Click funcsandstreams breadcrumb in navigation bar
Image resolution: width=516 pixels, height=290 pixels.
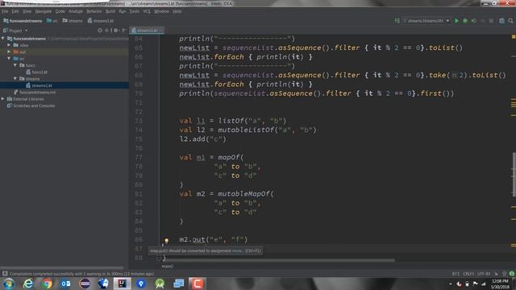23,21
